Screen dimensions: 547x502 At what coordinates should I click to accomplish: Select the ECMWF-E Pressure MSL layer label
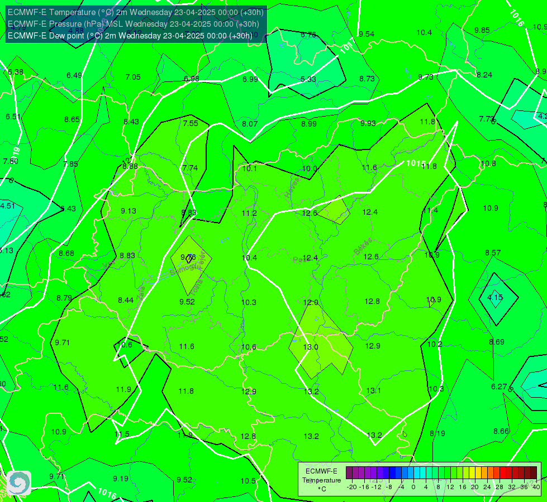134,24
